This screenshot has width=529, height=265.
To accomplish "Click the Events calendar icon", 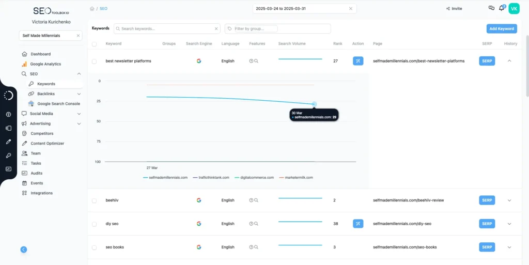I will coord(24,183).
